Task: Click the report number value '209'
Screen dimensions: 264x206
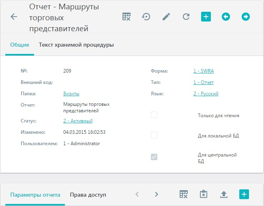Action: pos(67,71)
